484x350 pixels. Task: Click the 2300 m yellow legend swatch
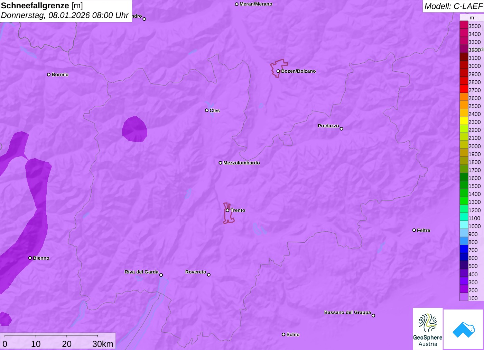pyautogui.click(x=464, y=121)
